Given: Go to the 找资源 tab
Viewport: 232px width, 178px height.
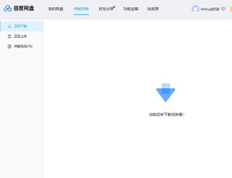Looking at the screenshot, I should (153, 9).
